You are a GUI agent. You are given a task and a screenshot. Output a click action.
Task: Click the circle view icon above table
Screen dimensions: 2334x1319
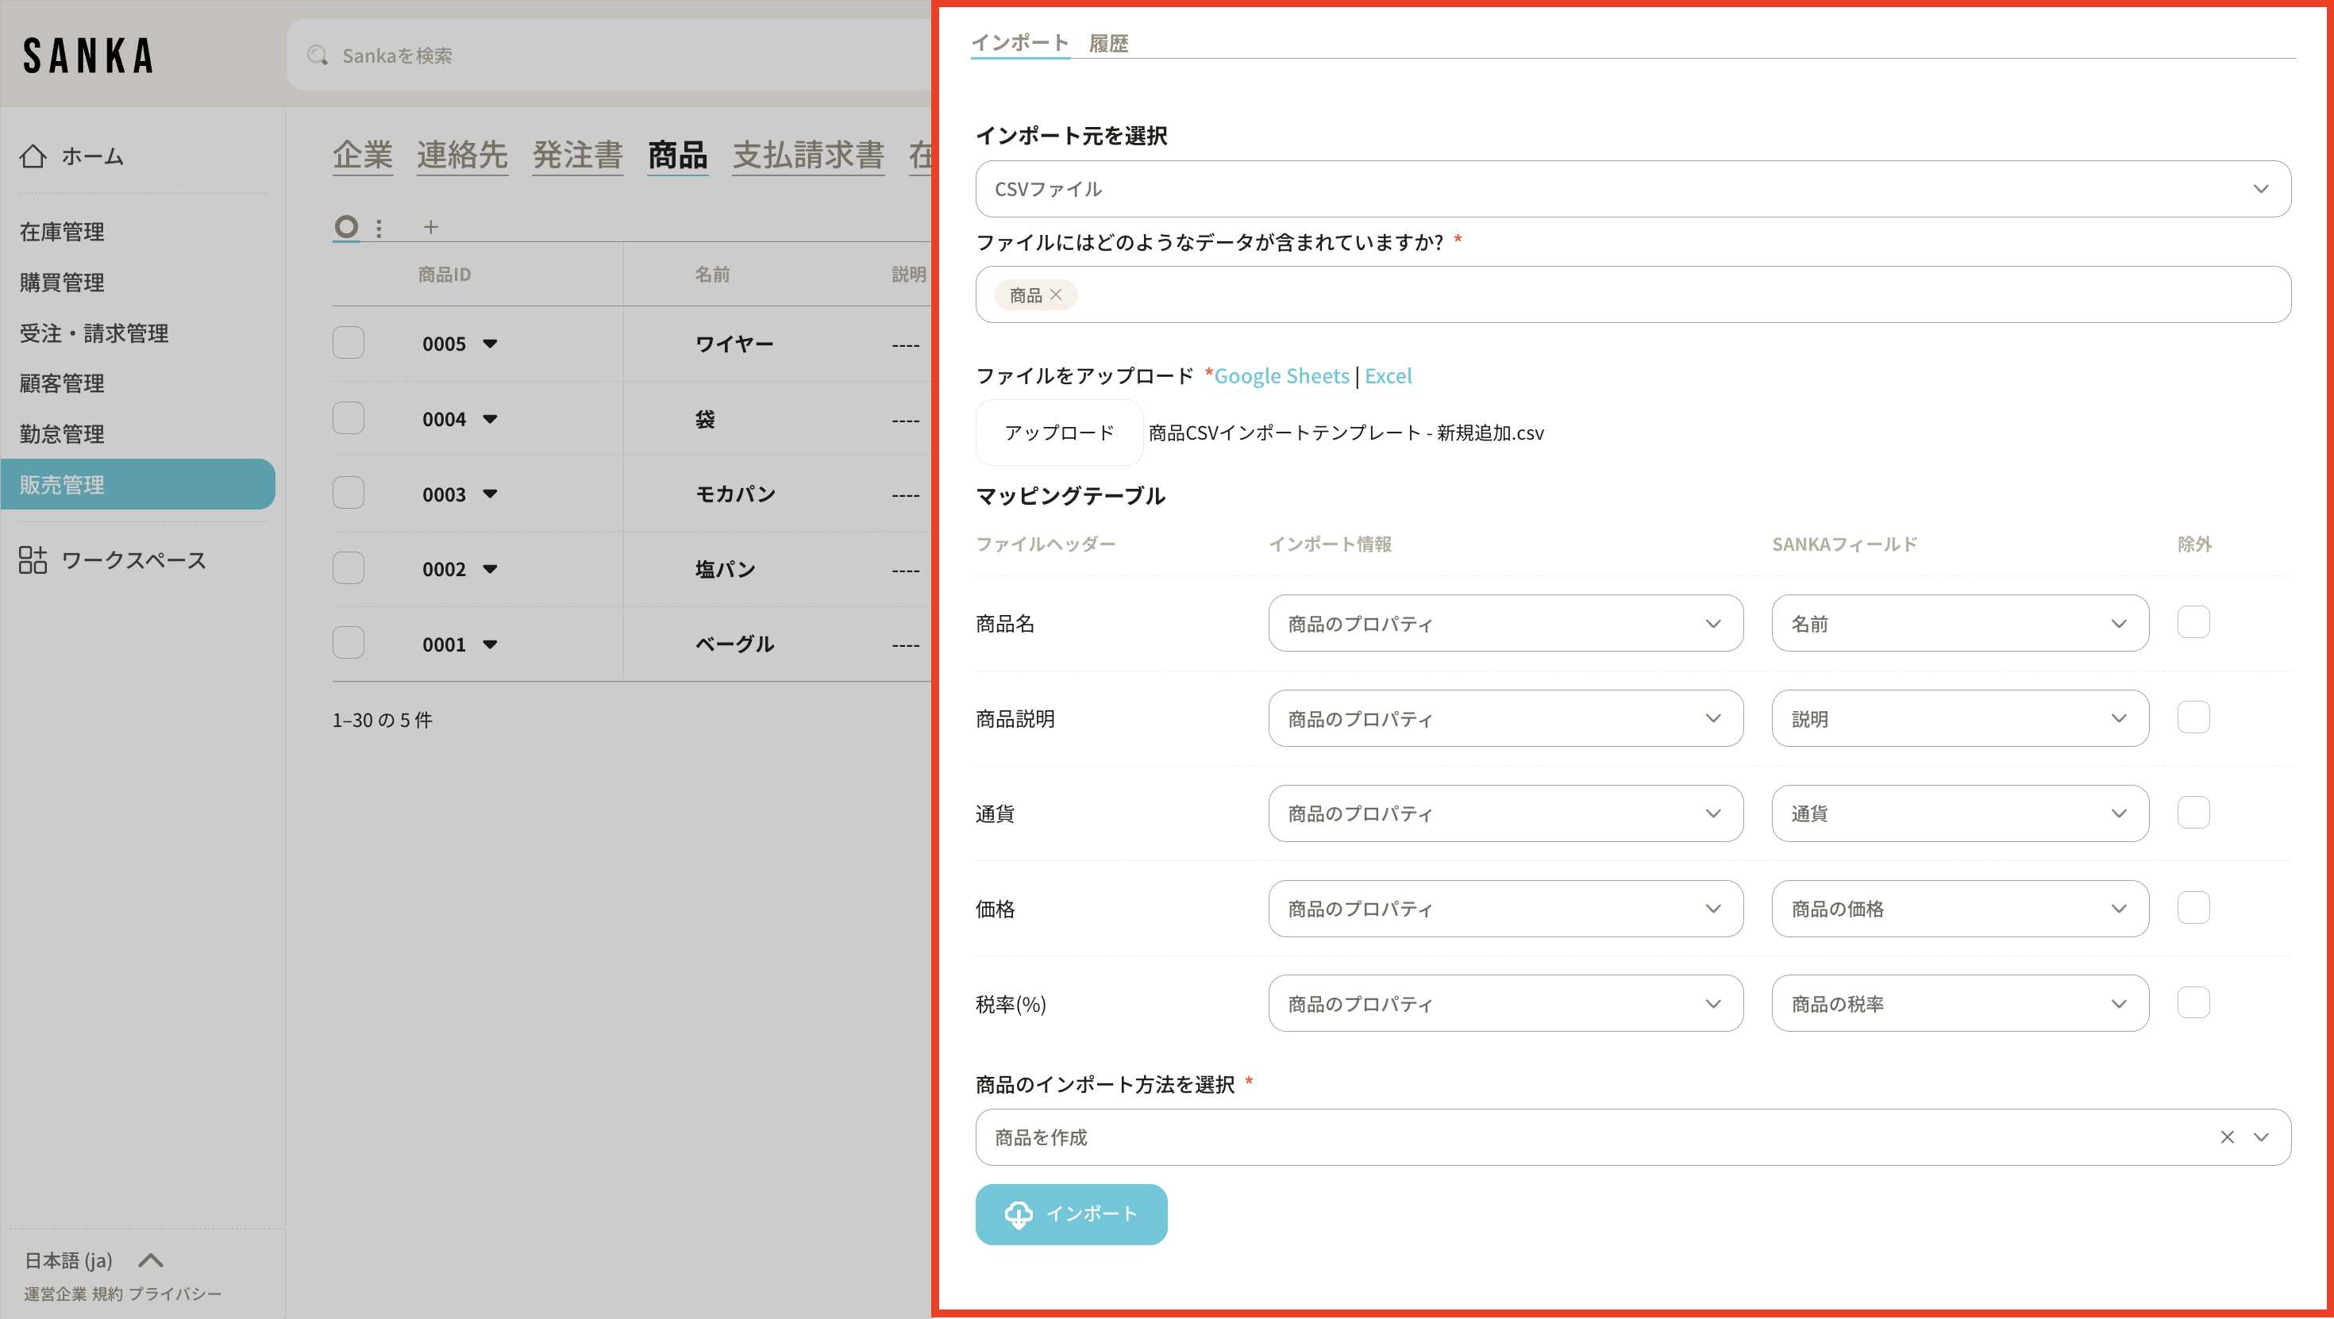[x=346, y=226]
